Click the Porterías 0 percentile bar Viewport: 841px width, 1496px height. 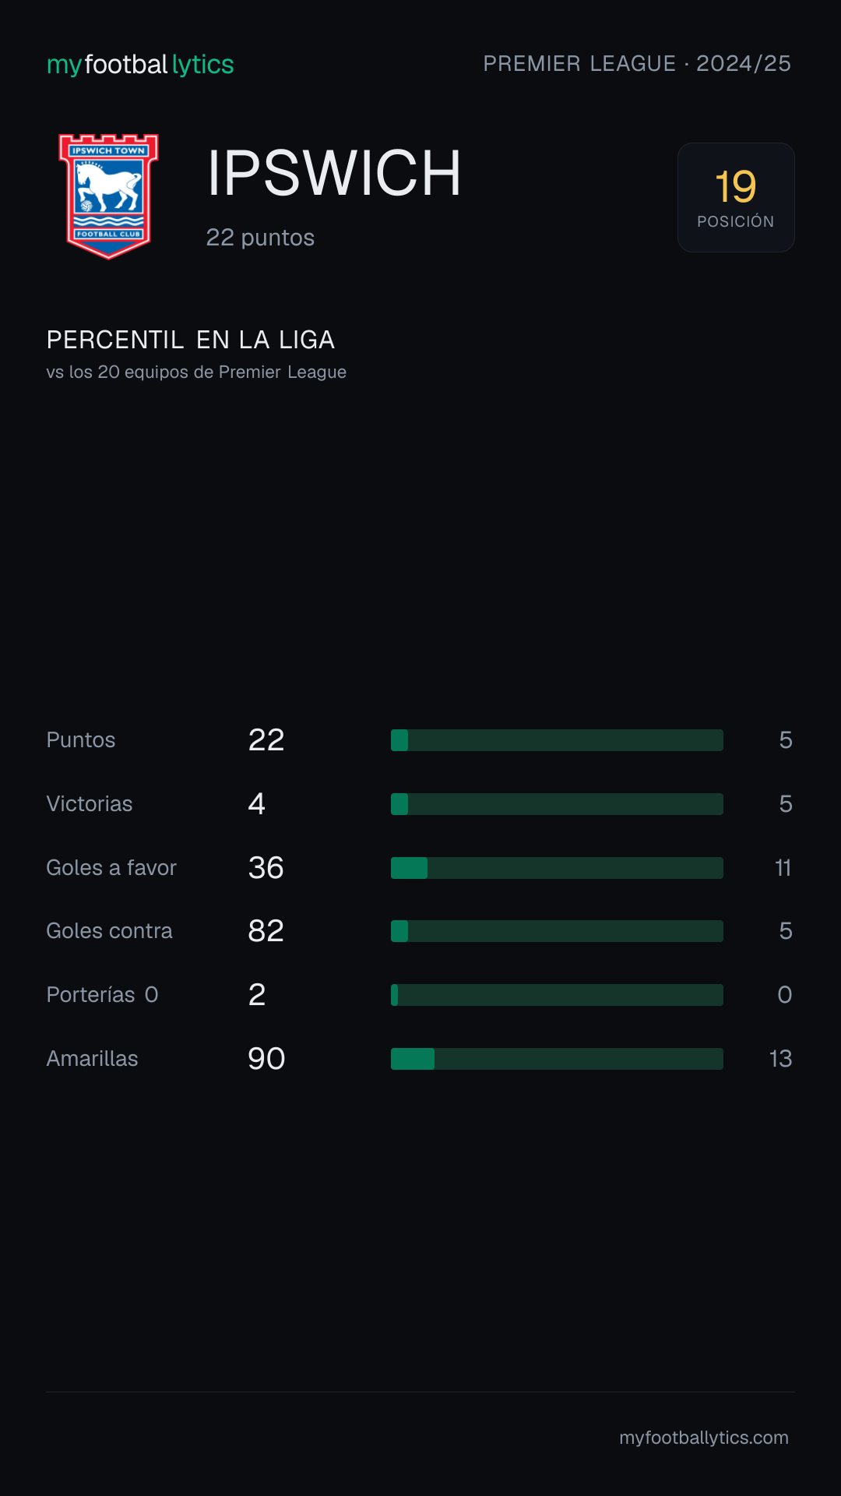pos(557,995)
